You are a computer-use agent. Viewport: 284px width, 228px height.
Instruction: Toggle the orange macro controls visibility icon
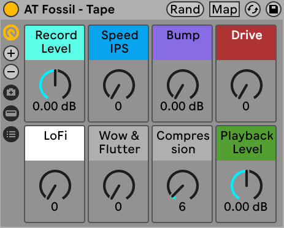pos(11,32)
